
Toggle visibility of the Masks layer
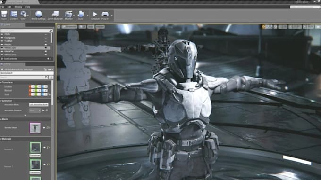[x=46, y=45]
